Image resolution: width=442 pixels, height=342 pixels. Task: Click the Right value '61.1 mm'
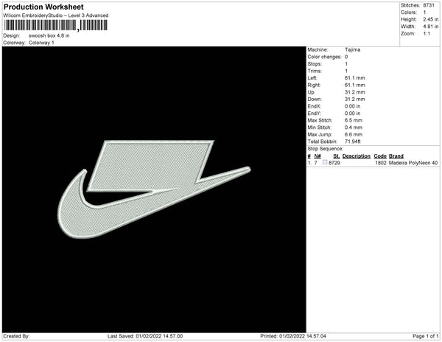(355, 85)
